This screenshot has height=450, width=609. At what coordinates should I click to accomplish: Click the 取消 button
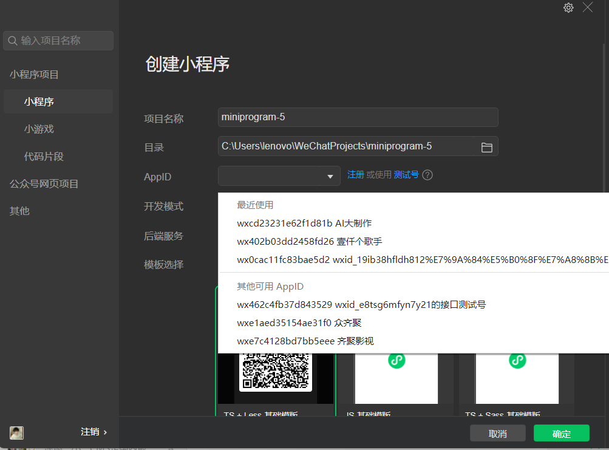pos(497,433)
